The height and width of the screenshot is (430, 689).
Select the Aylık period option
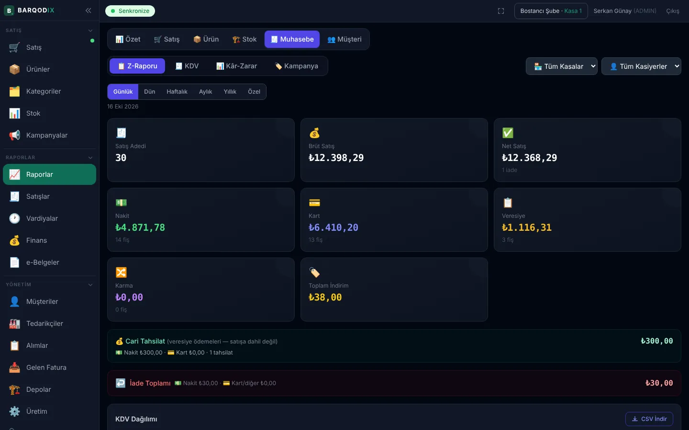click(205, 92)
